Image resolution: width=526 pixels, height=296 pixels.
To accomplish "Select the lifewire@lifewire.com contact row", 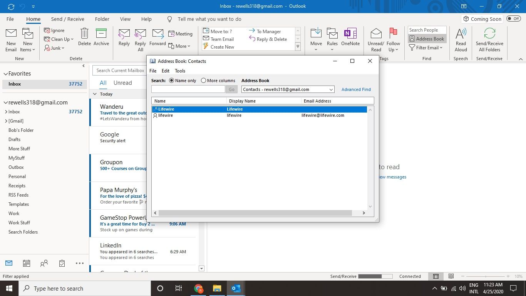I will pyautogui.click(x=259, y=115).
